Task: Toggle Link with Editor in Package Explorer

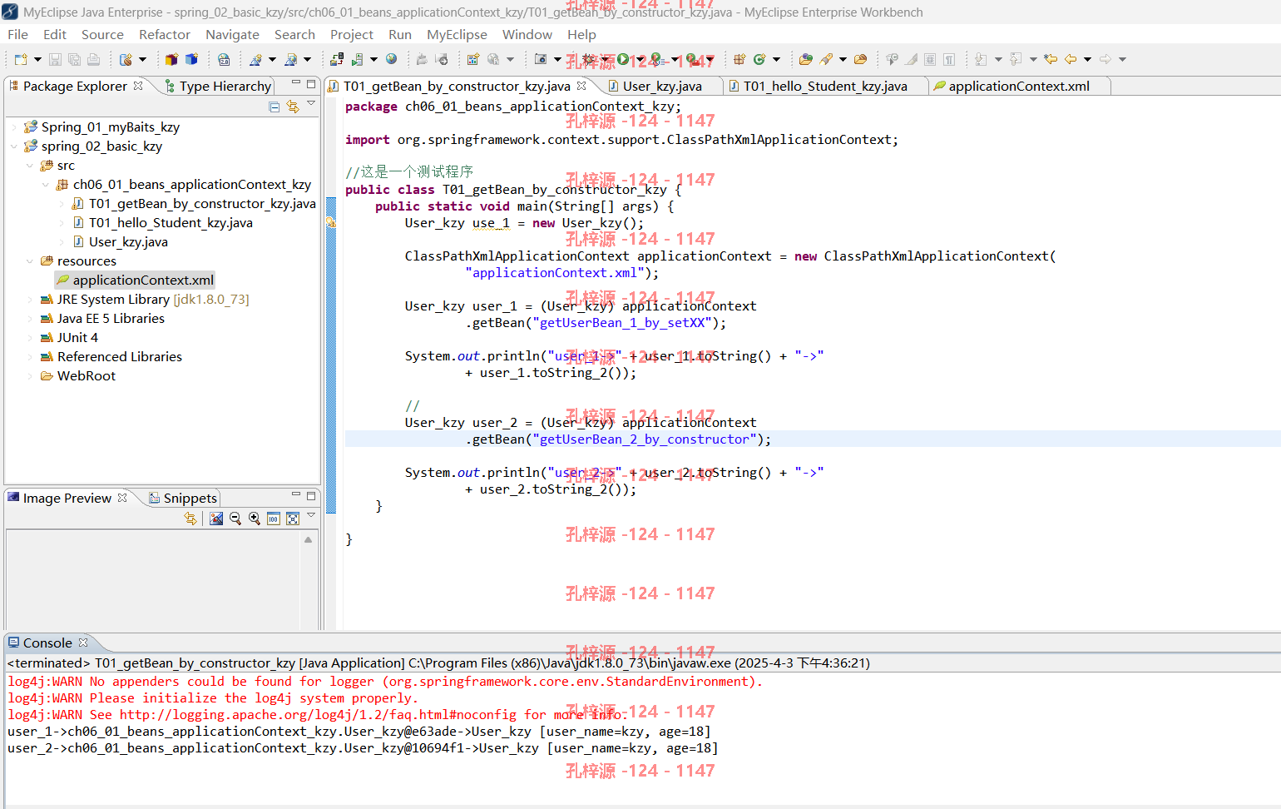Action: (x=293, y=107)
